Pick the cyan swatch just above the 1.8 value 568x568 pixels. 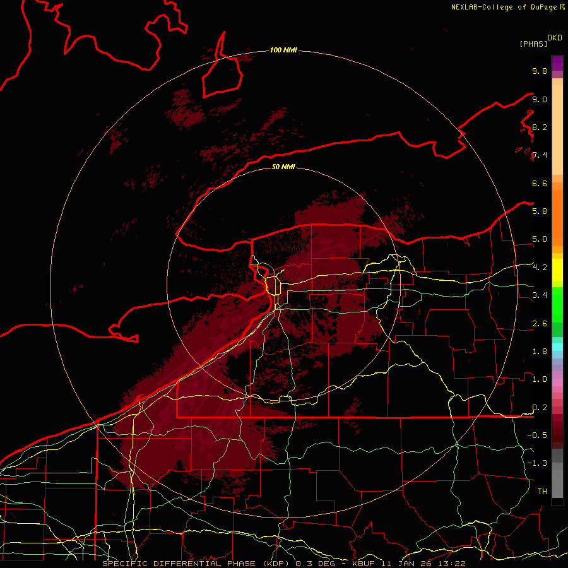pos(557,347)
